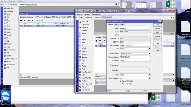Open the DSCP dropdown
191x107 pixels.
click(149, 75)
